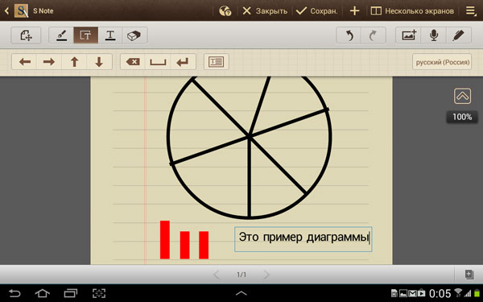Open the globe help icon

[225, 11]
